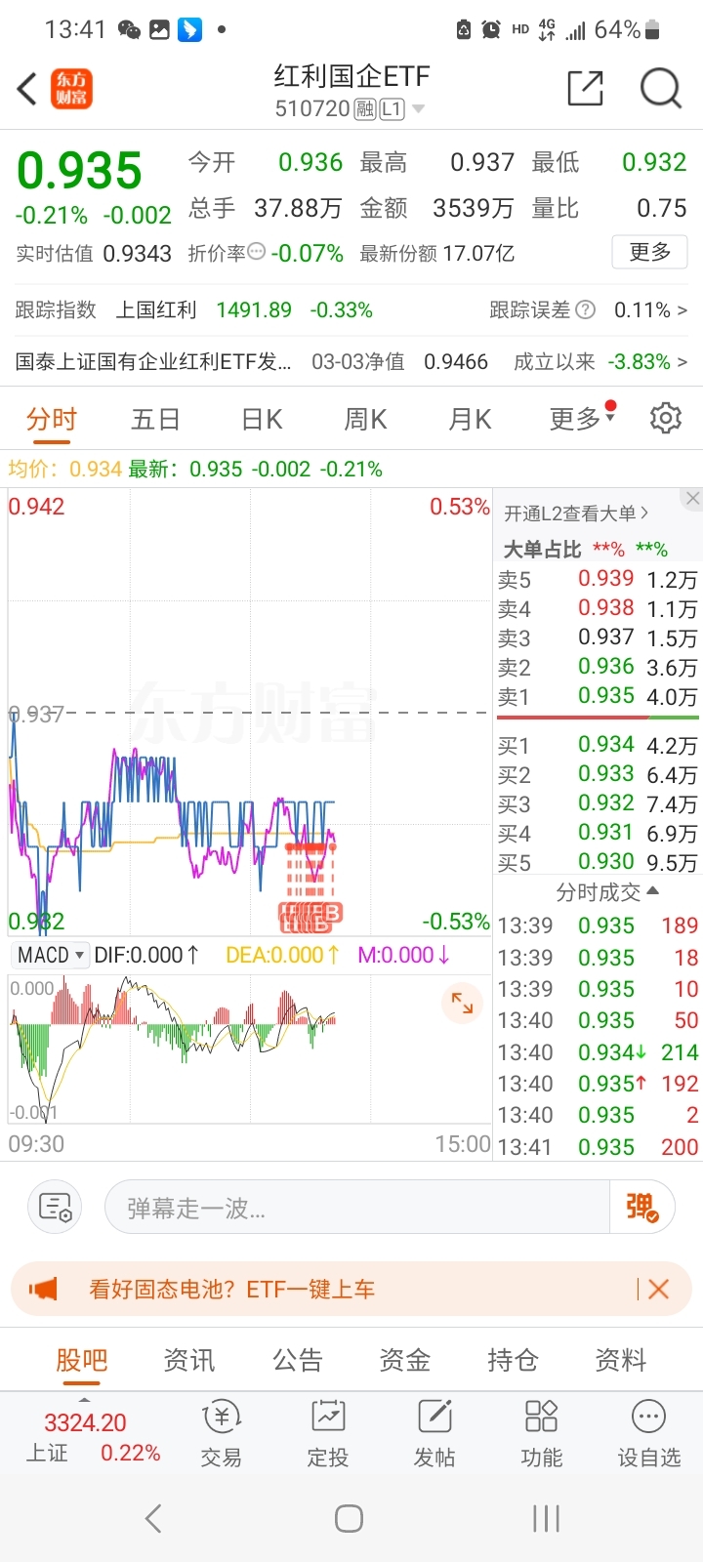Open 功能 functions grid icon
This screenshot has width=703, height=1562.
541,1433
